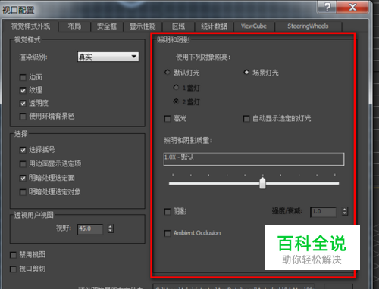Screen dimensions: 379x289
Task: Click the 视野 field showing 45.0
Action: pyautogui.click(x=90, y=229)
